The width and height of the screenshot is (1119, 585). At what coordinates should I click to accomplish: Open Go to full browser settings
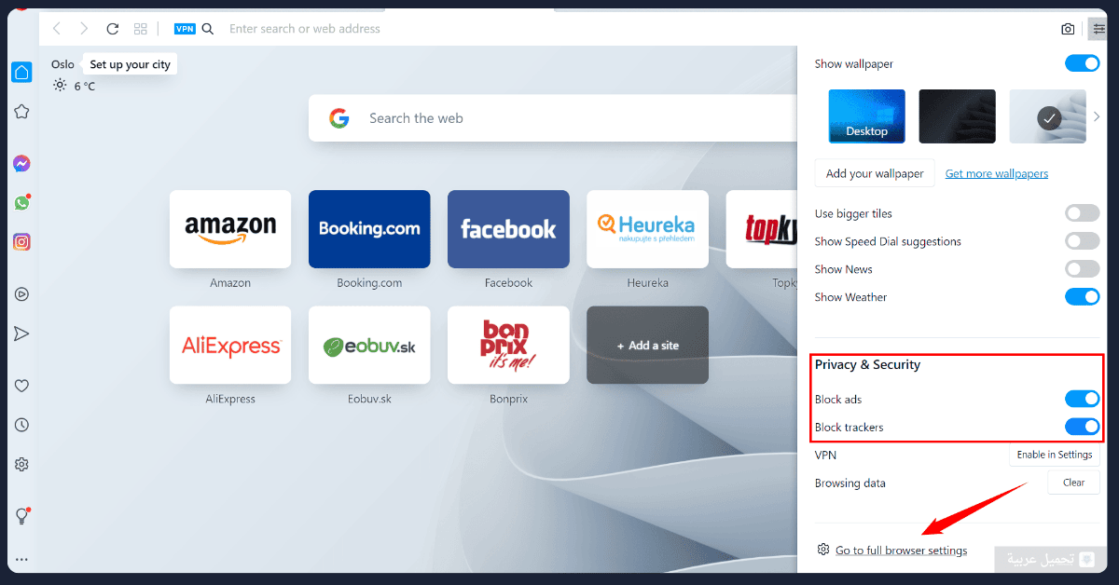pyautogui.click(x=901, y=551)
